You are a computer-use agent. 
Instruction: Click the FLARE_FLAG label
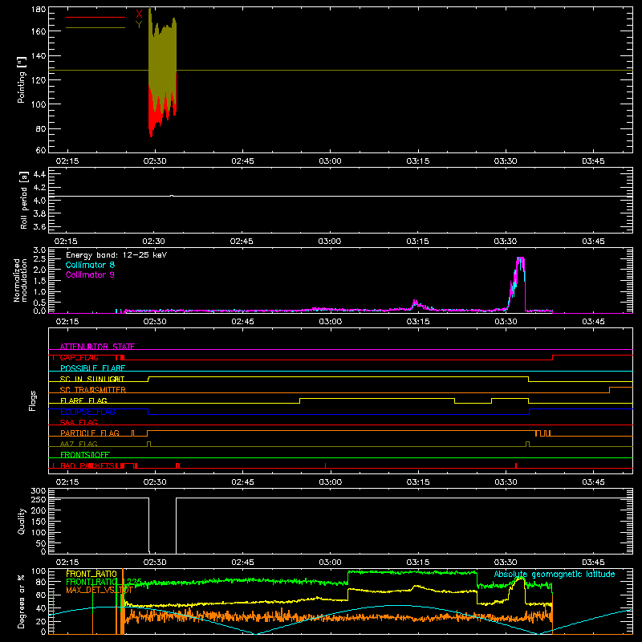click(x=83, y=400)
